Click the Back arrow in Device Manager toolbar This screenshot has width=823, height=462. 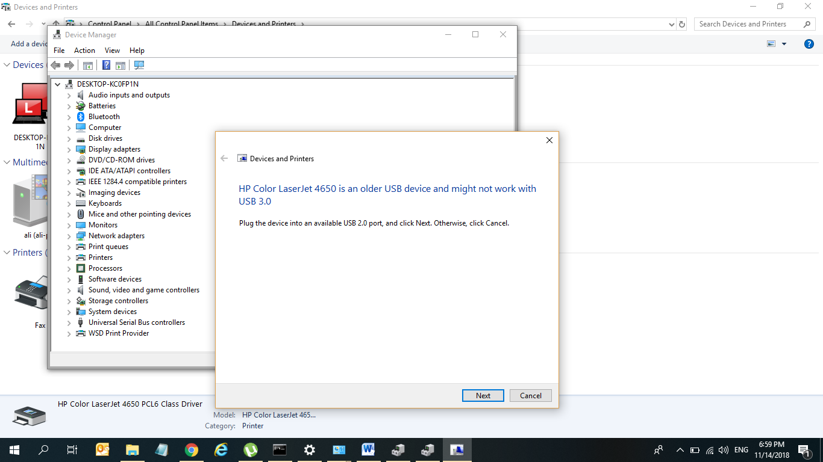point(55,65)
